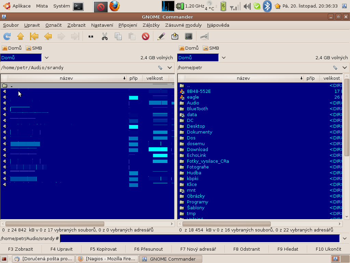Click F6 Přesunout button

tap(148, 249)
